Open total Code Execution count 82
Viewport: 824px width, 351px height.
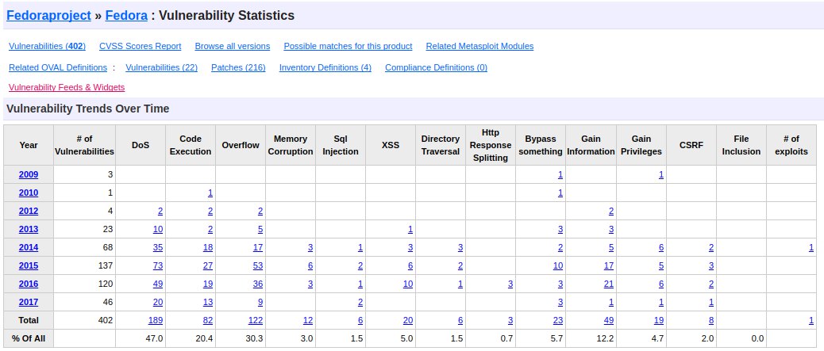[207, 320]
